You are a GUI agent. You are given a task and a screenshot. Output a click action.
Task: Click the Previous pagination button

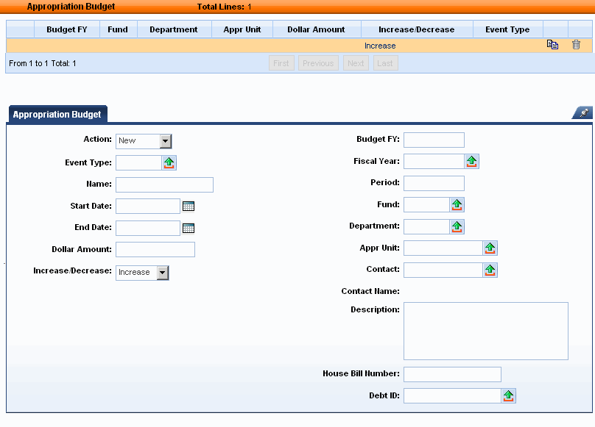point(318,63)
